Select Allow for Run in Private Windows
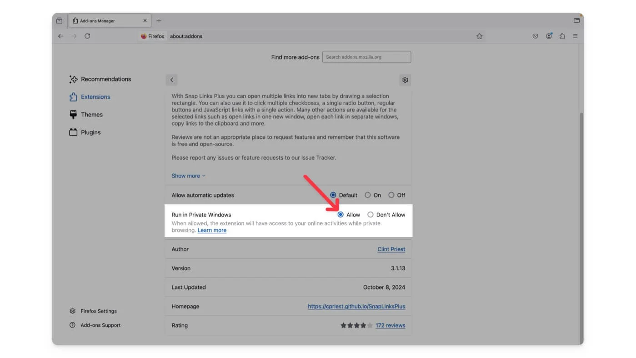Image resolution: width=636 pixels, height=358 pixels. 341,215
